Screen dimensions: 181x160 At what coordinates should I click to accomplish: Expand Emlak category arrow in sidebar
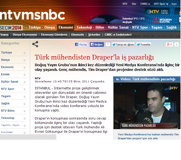pos(25,75)
